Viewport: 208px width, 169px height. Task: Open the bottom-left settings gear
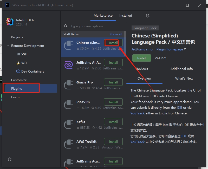pyautogui.click(x=10, y=159)
